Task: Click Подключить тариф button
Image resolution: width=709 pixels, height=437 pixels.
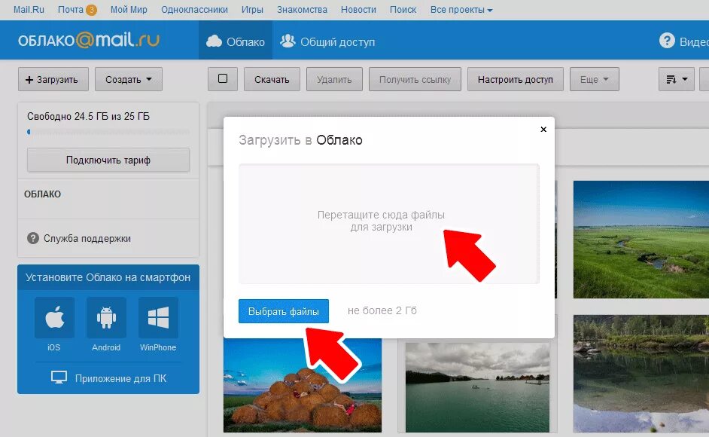Action: coord(108,160)
